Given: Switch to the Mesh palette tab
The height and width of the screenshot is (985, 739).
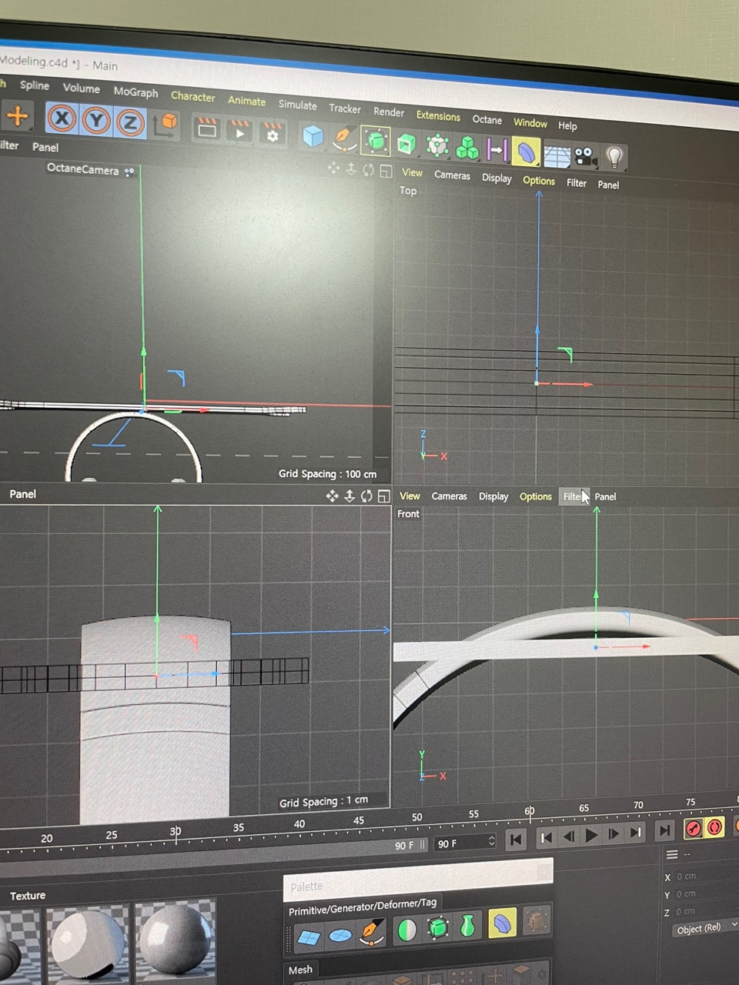Looking at the screenshot, I should (x=300, y=970).
